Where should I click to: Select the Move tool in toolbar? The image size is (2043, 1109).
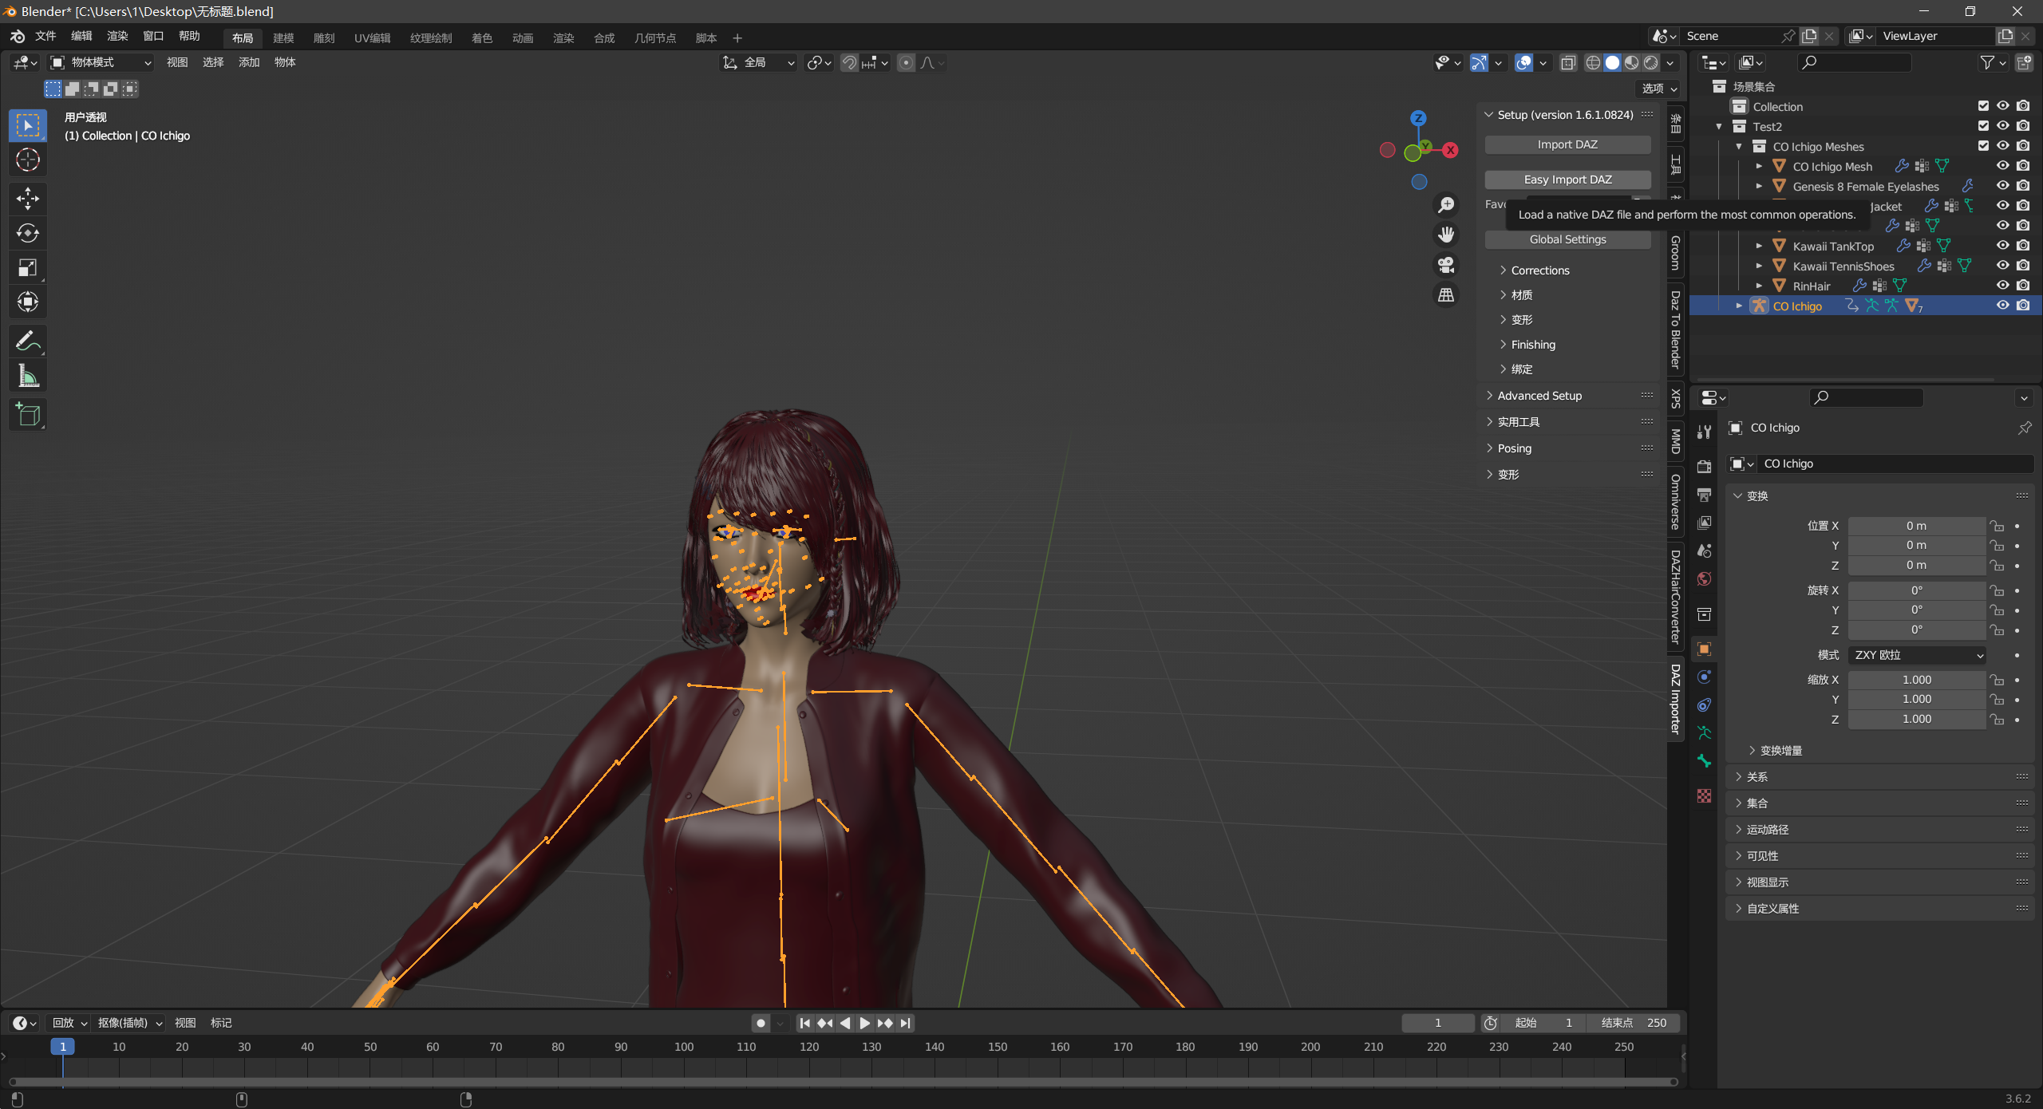[28, 198]
